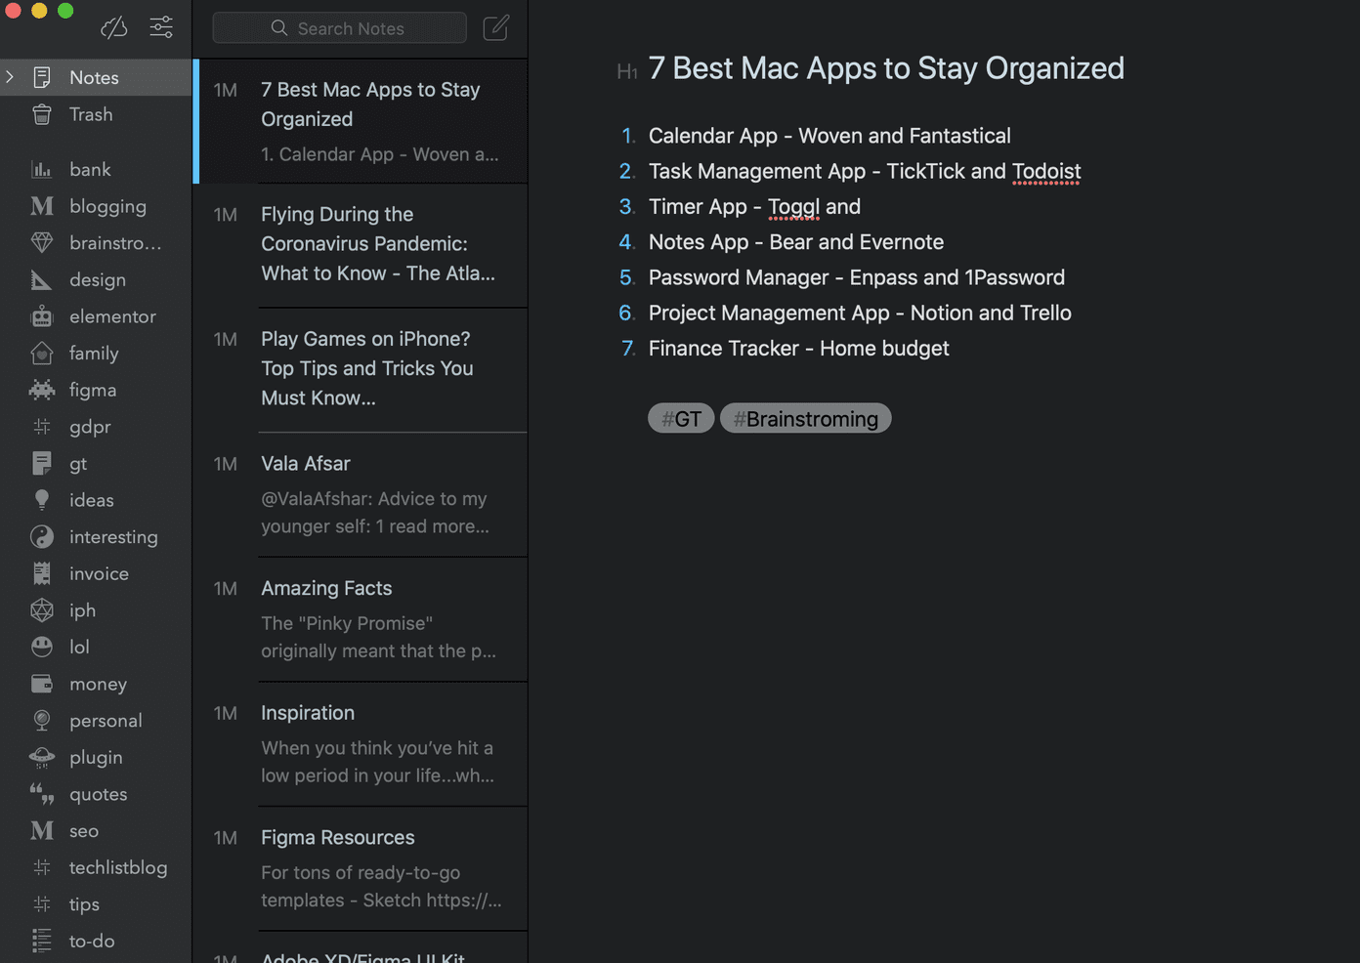Expand the Notes section chevron
1360x963 pixels.
pos(10,76)
